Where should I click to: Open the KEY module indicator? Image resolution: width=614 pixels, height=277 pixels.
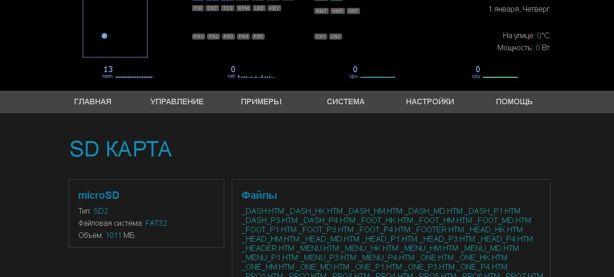pos(274,8)
